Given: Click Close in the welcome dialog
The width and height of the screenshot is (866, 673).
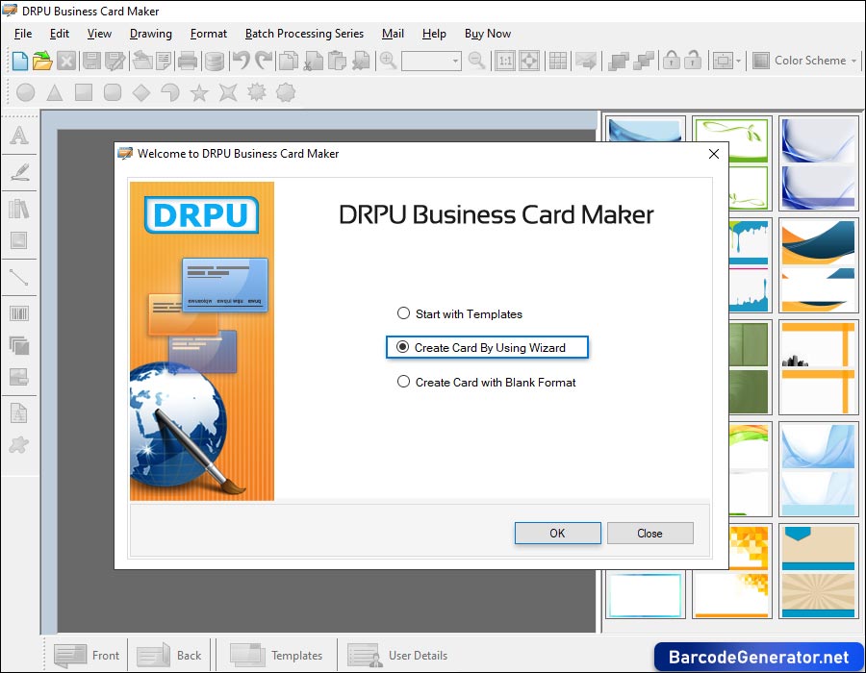Looking at the screenshot, I should click(x=649, y=533).
